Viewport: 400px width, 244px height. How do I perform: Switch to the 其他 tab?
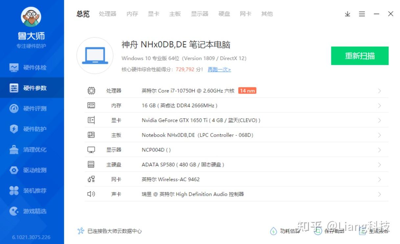tap(267, 14)
